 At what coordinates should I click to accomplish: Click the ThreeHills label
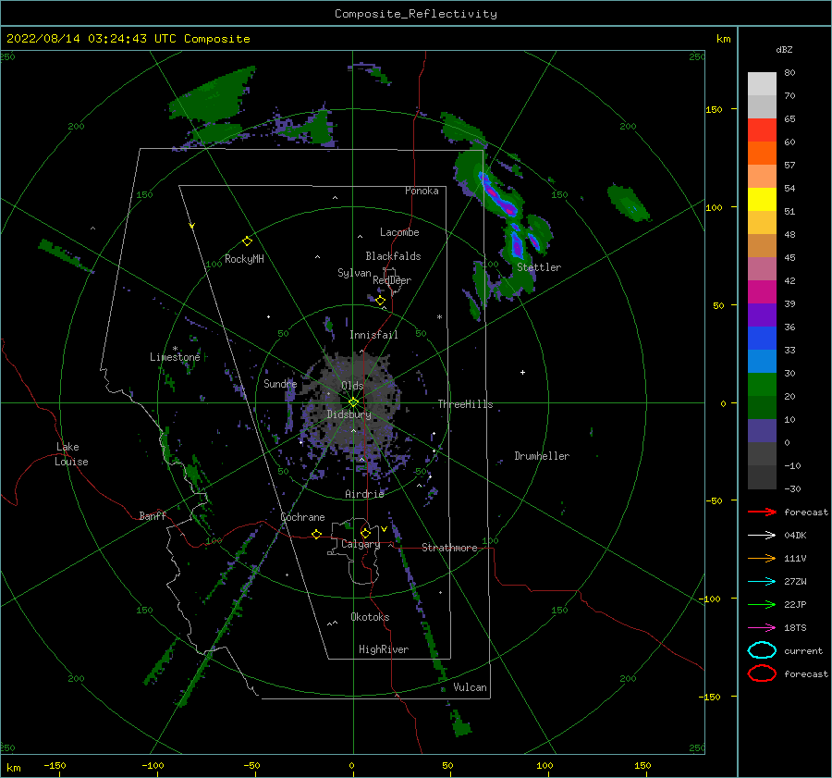465,404
